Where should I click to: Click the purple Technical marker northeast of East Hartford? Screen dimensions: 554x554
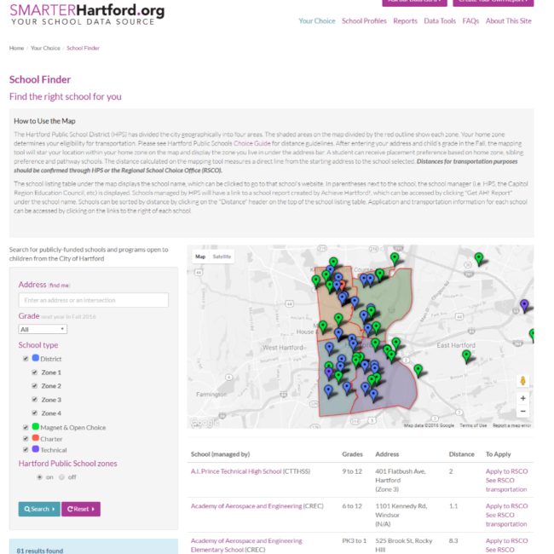click(x=524, y=304)
